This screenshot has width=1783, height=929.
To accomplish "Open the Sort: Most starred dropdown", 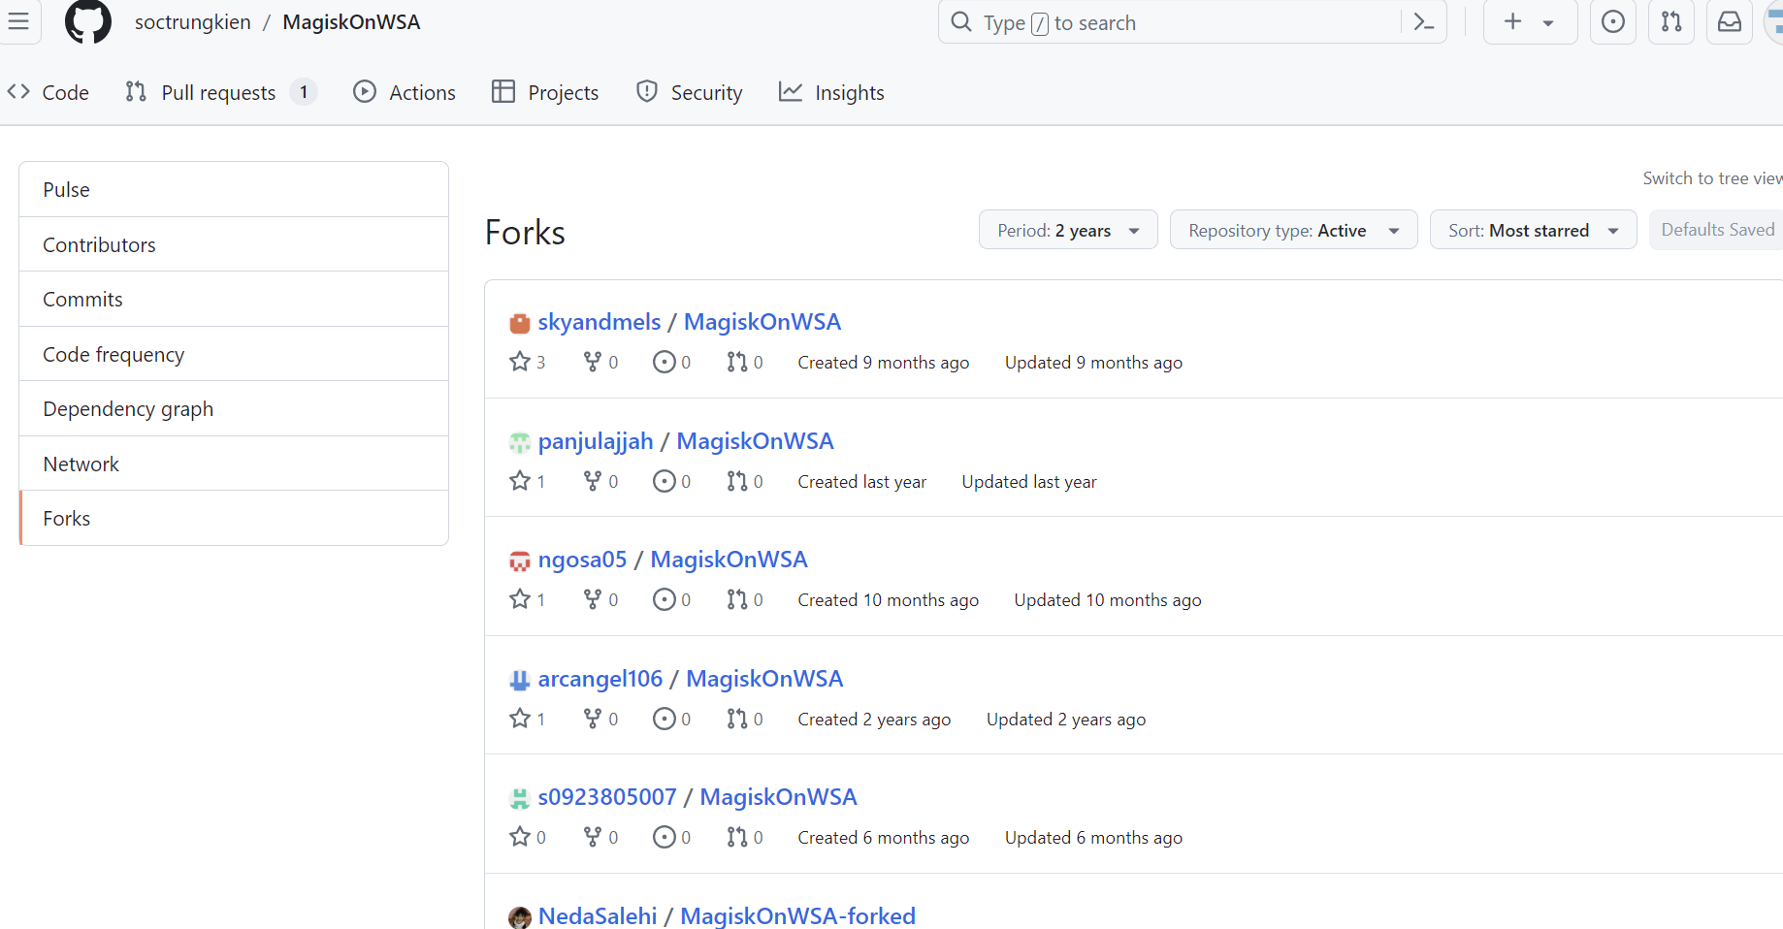I will tap(1534, 230).
